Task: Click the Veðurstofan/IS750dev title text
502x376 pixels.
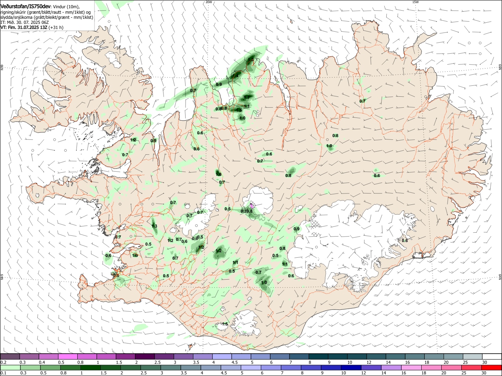Action: point(26,7)
